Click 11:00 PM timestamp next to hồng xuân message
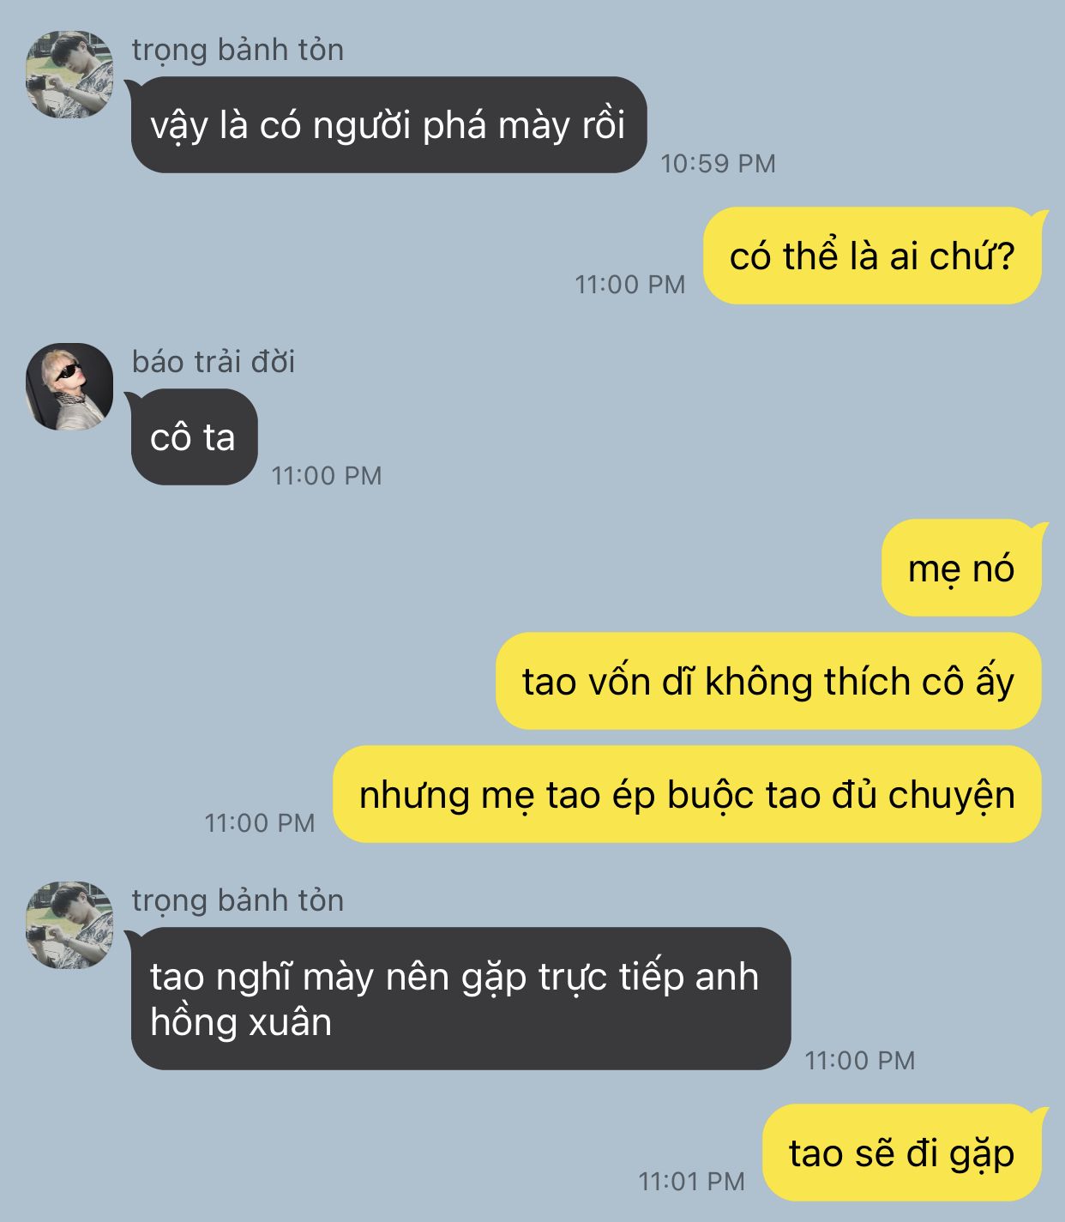The image size is (1065, 1222). 860,1060
